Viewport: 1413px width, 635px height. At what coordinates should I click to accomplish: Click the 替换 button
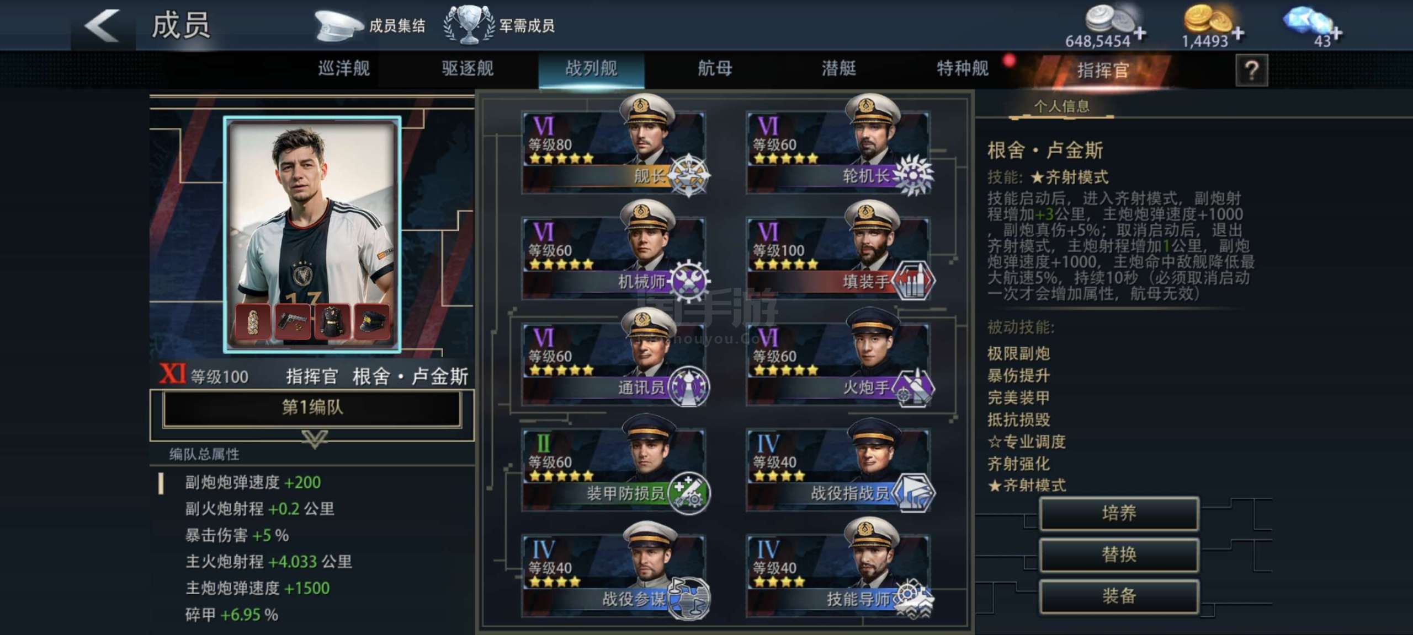pos(1119,555)
